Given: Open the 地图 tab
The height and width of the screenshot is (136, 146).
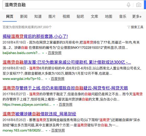Looking at the screenshot, I should coord(109,16).
